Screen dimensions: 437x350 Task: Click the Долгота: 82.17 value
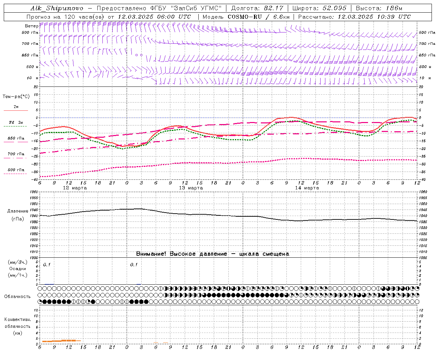tap(257, 8)
